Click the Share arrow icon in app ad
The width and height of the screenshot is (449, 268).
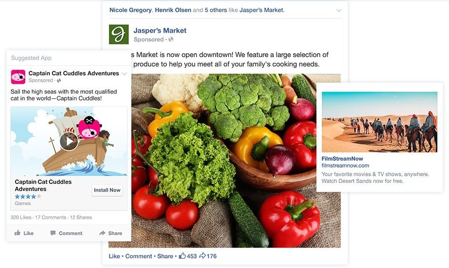tap(102, 233)
